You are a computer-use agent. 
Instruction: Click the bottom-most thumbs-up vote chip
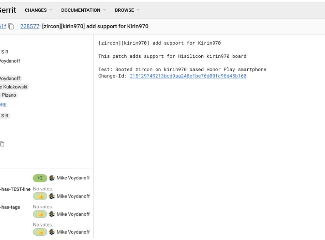(40, 232)
